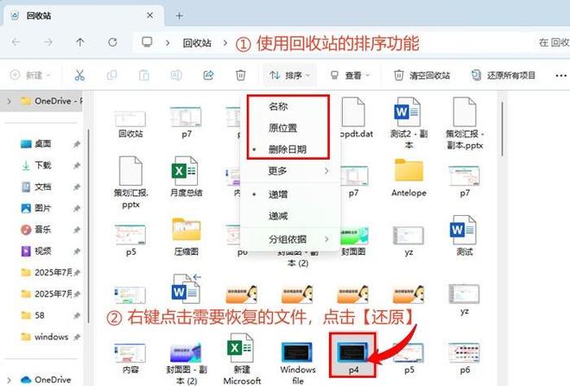
Task: Click the Share icon in toolbar
Action: (208, 75)
